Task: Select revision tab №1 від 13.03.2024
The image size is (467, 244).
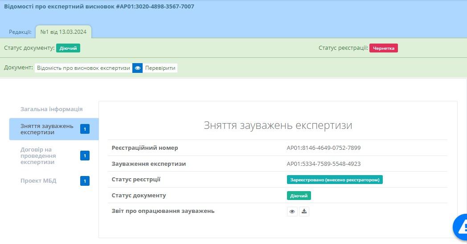Action: point(63,32)
